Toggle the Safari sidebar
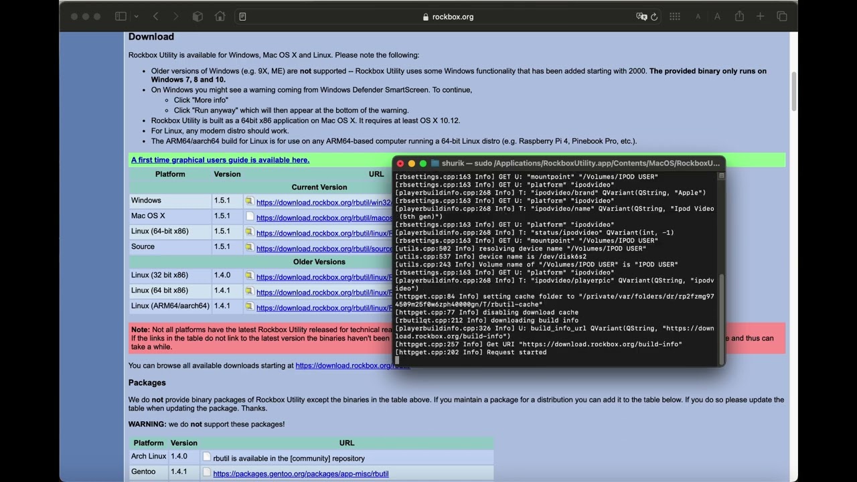The height and width of the screenshot is (482, 857). pos(121,16)
